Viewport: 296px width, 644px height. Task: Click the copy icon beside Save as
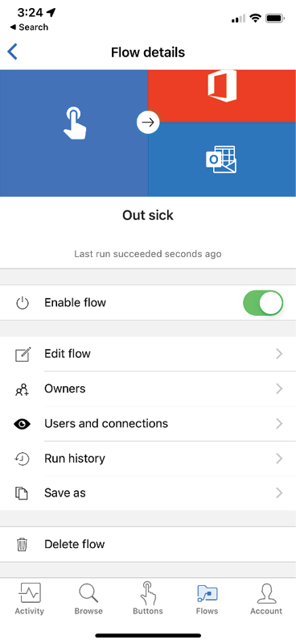pyautogui.click(x=22, y=492)
